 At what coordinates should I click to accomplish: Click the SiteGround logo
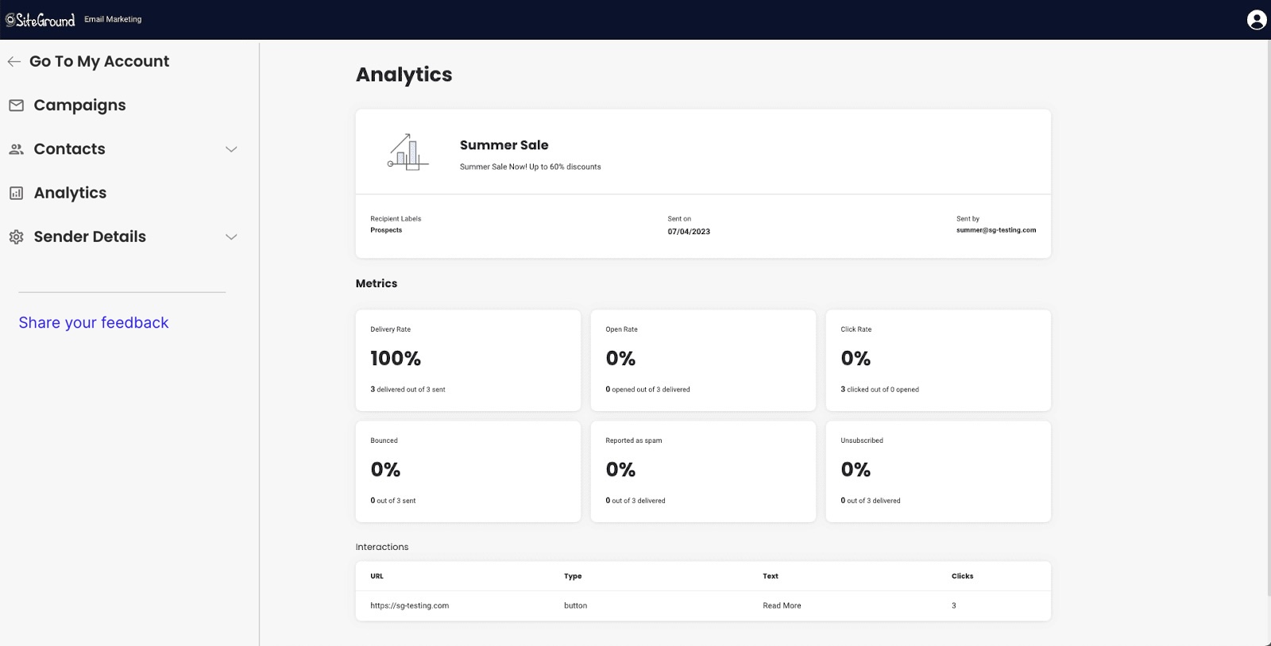[x=40, y=20]
